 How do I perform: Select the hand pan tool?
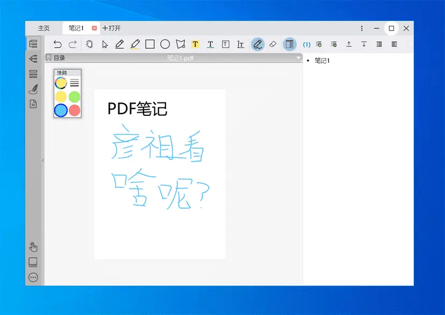[x=89, y=44]
